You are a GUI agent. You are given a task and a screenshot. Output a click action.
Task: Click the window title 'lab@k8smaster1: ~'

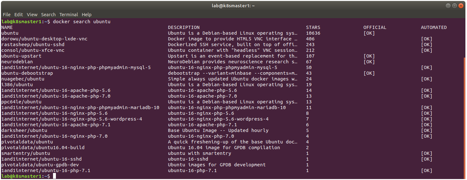tap(233, 6)
